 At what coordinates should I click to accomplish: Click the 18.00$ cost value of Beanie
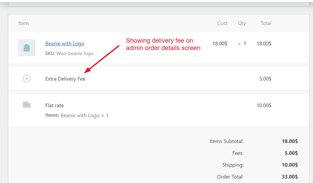click(x=220, y=43)
